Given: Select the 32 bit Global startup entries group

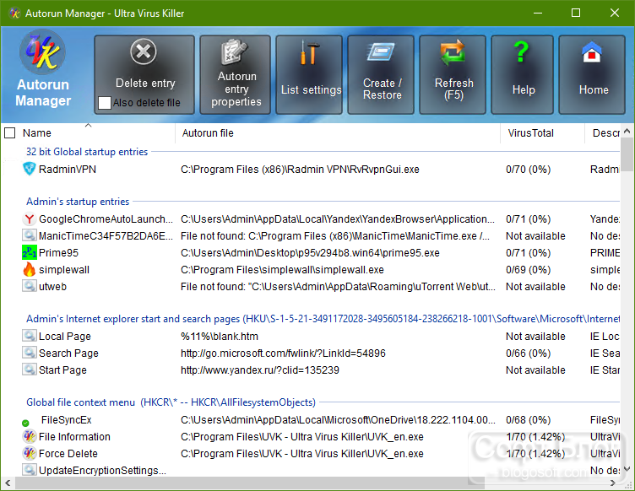Looking at the screenshot, I should click(87, 152).
